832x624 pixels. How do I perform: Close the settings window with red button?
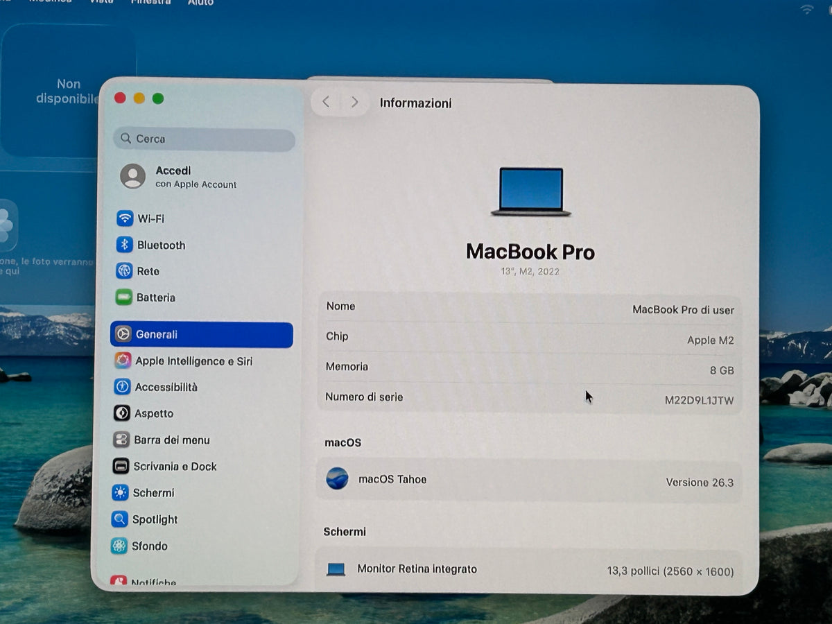120,98
